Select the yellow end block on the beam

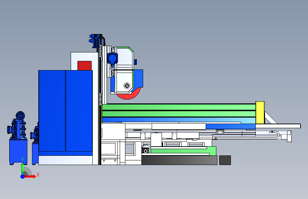click(x=260, y=113)
